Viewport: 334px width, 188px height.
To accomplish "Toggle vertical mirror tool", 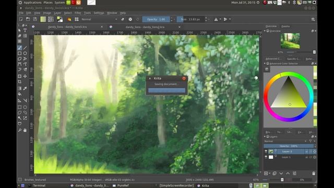I will click(225, 19).
